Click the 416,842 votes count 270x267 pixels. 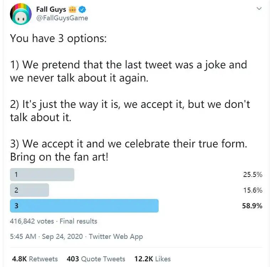[32, 221]
